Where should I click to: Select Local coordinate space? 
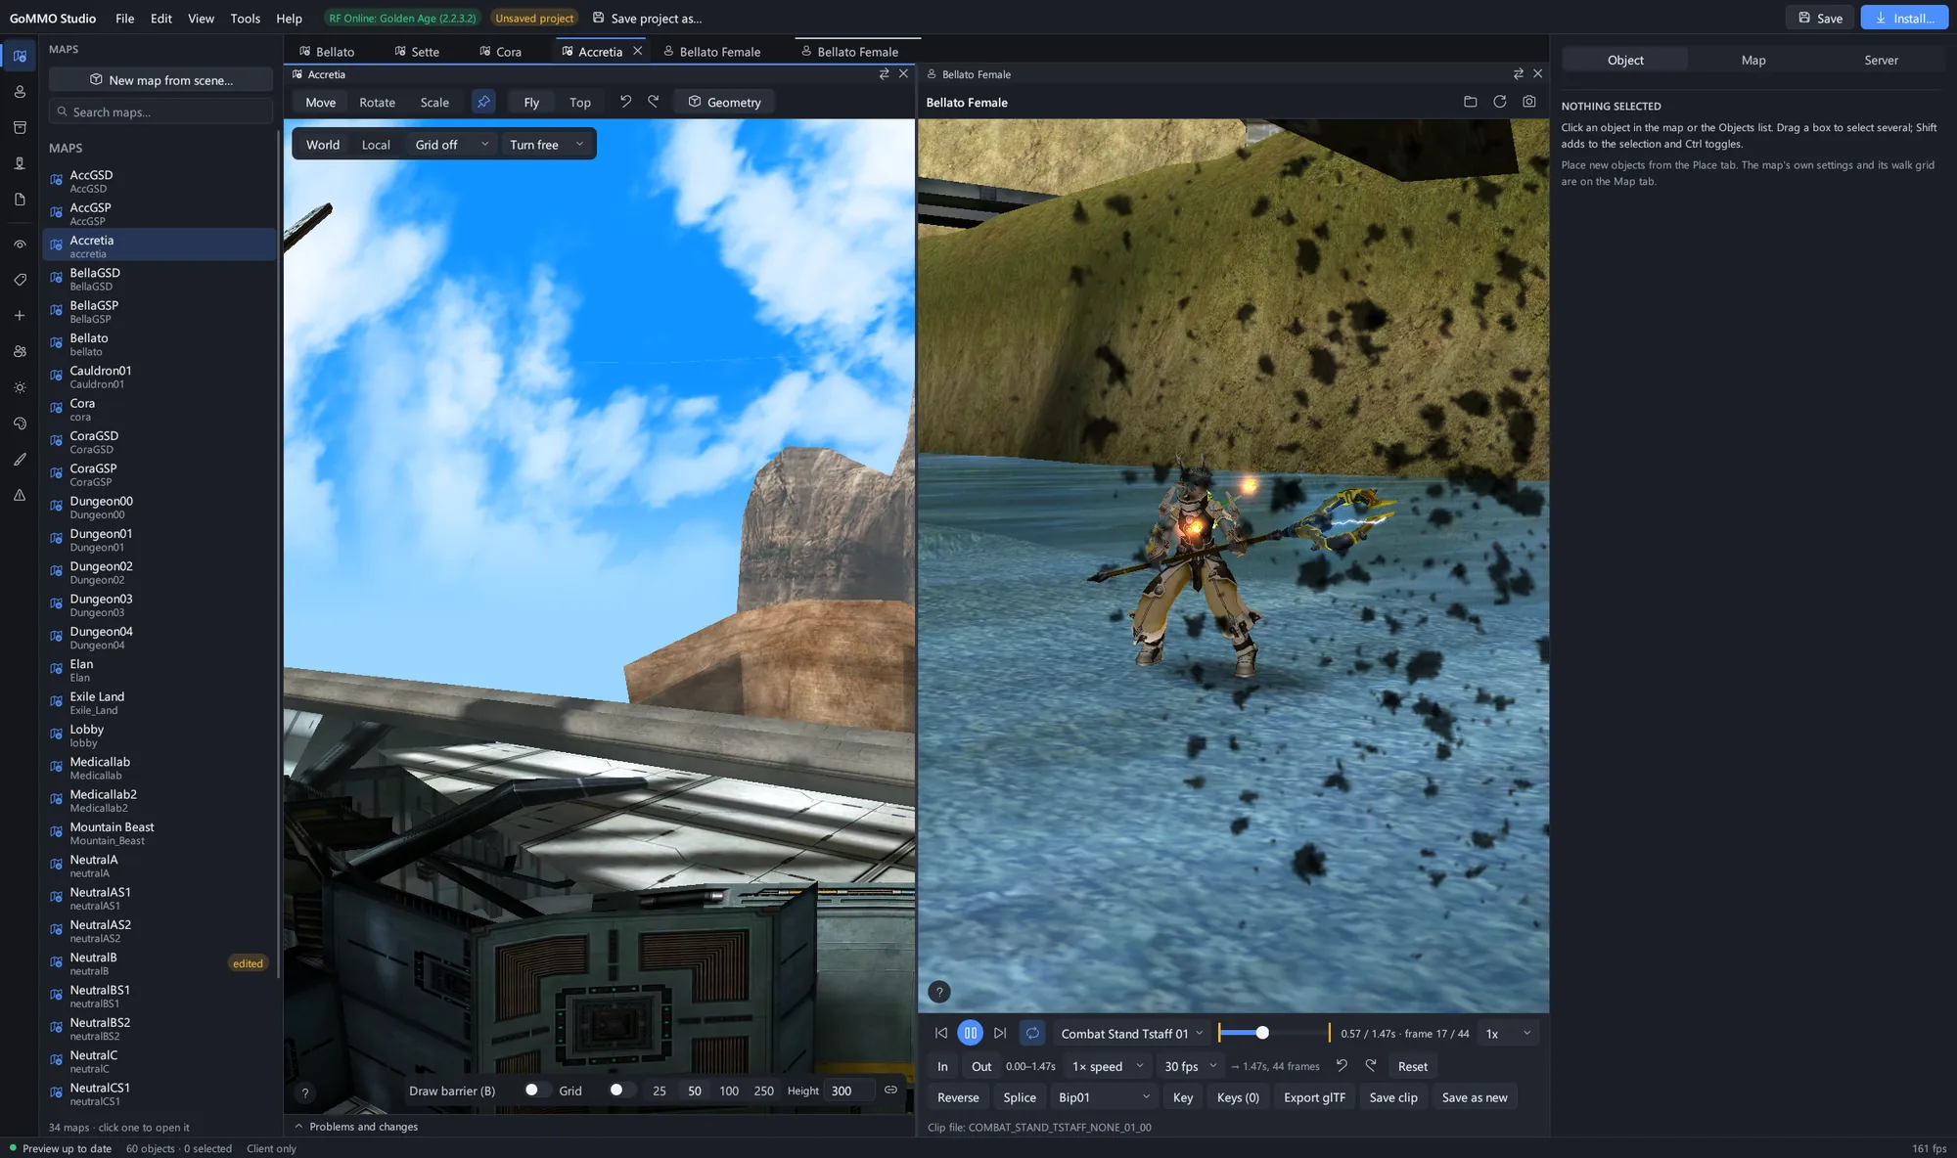[x=376, y=145]
